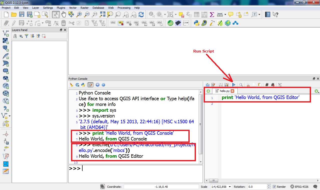Close the Layers Panel

click(x=65, y=30)
